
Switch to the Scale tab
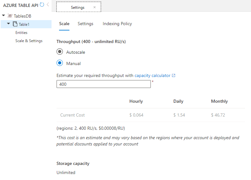(64, 24)
